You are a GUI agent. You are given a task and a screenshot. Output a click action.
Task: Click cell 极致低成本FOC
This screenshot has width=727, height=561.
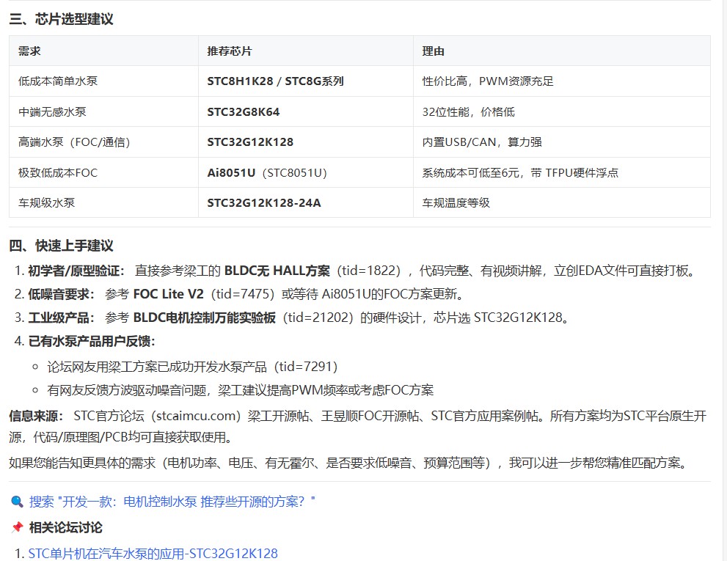click(104, 172)
